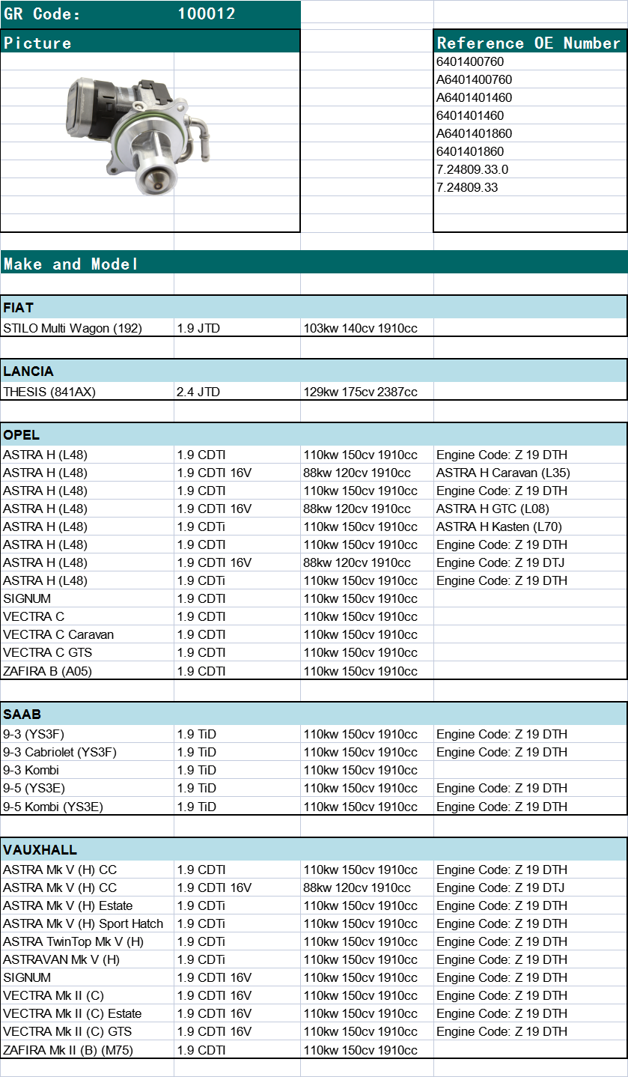Select '9-3 Cabriolet (YS3F)' model cell
This screenshot has height=1077, width=628.
(x=60, y=752)
